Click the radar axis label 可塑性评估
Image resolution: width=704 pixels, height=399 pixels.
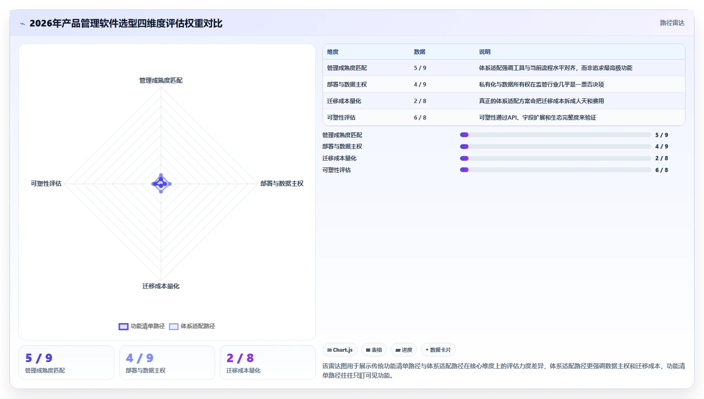(x=46, y=183)
